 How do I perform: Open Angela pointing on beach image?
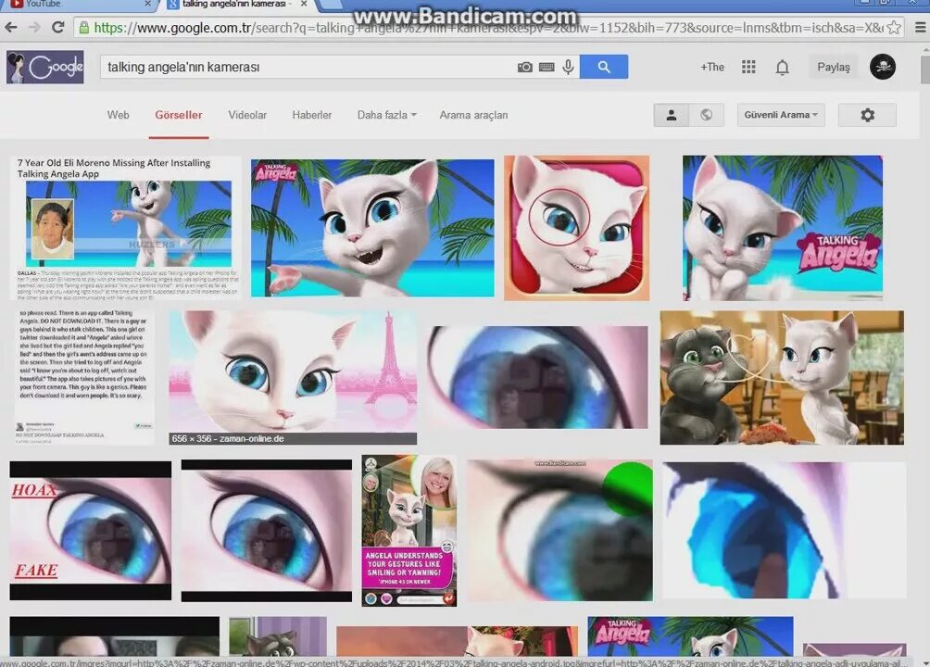coord(372,228)
